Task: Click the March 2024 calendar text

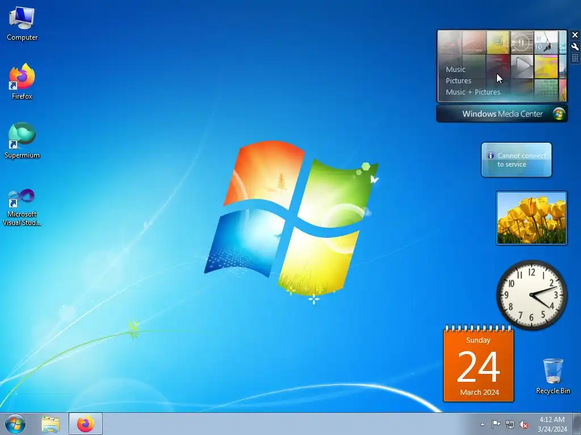Action: pos(479,392)
